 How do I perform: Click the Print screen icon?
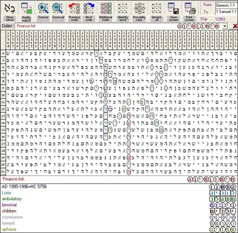click(x=190, y=8)
